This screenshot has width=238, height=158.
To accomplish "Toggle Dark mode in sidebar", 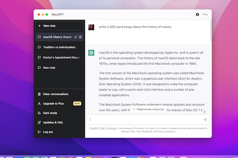I will [x=59, y=113].
